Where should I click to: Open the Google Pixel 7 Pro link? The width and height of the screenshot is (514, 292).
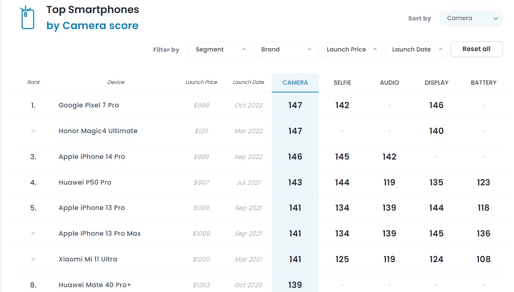coord(88,105)
